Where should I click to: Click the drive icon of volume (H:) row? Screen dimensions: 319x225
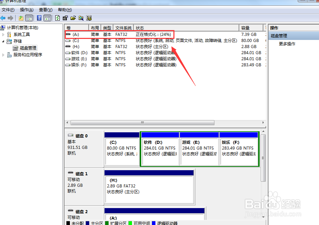click(68, 46)
